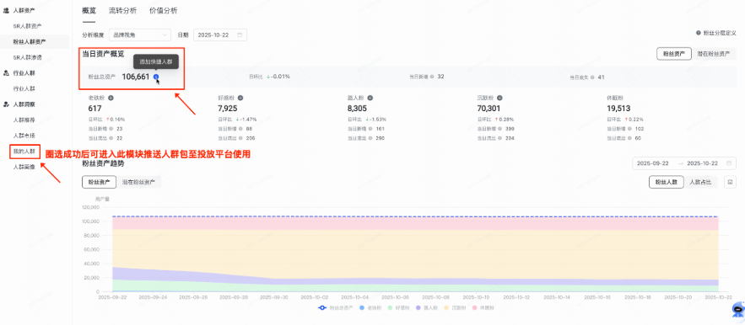
Task: Click the calendar icon in the 日期 field
Action: (x=240, y=35)
